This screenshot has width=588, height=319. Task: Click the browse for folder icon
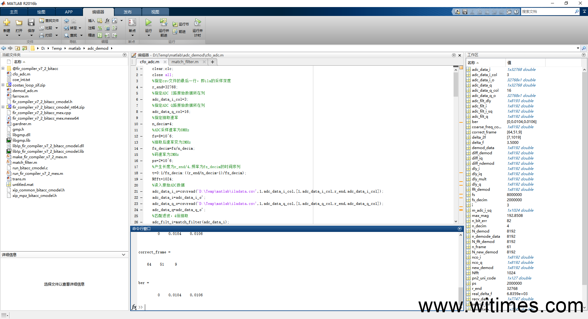point(24,48)
